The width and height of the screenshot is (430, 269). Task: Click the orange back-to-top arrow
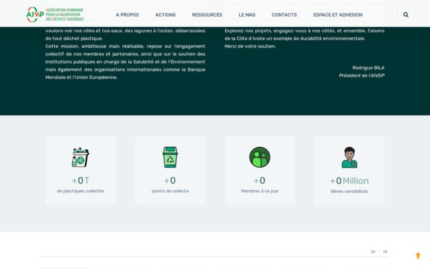click(418, 256)
